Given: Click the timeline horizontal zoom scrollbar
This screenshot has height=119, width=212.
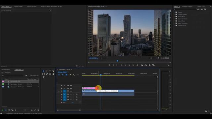Looking at the screenshot, I should [x=69, y=110].
